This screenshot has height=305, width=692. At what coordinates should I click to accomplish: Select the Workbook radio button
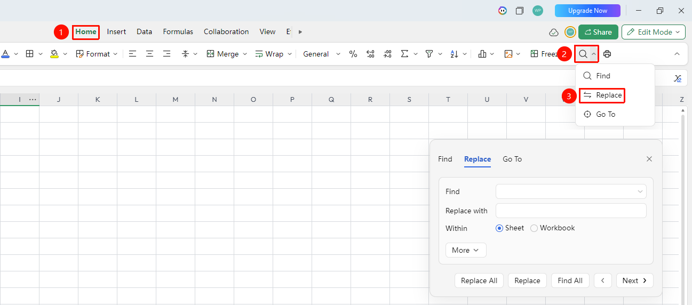pos(534,228)
